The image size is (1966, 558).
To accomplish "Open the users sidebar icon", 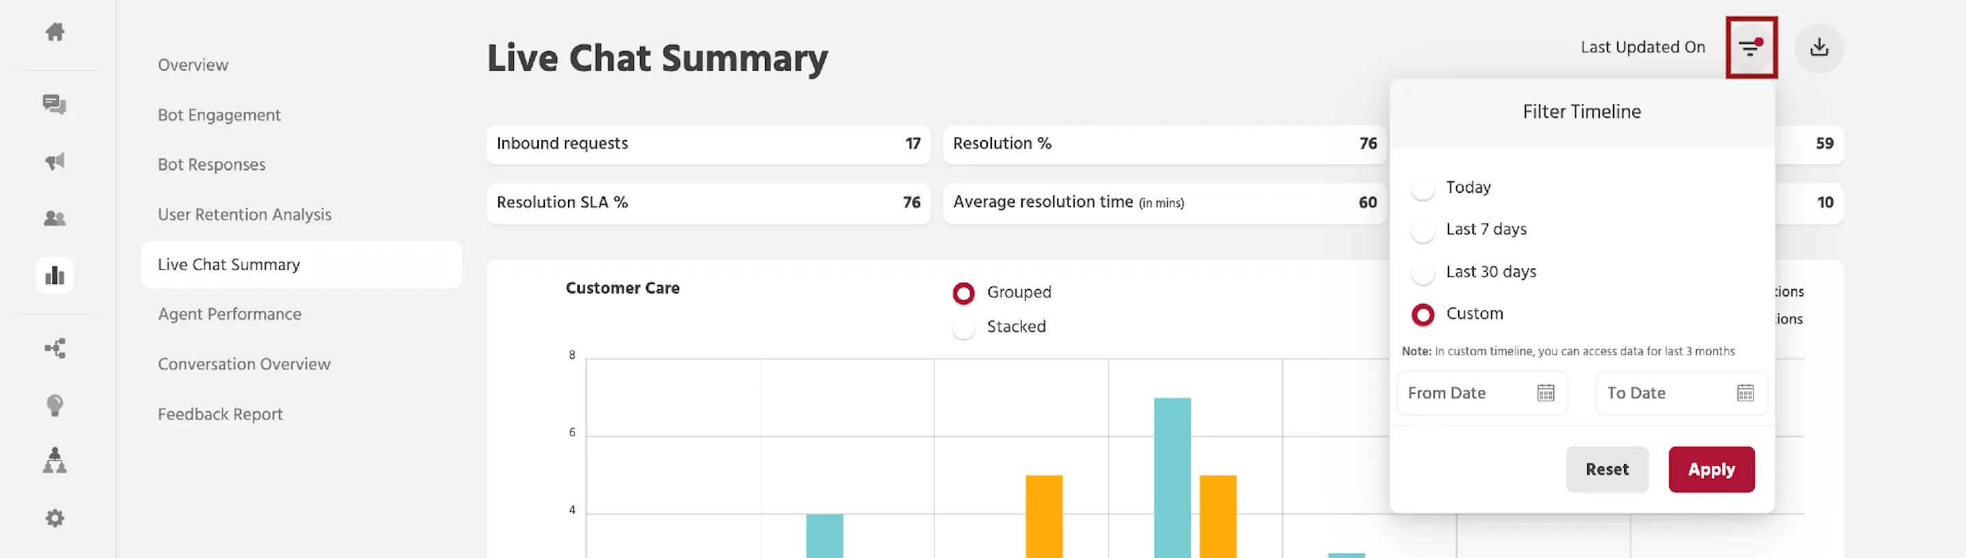I will (x=55, y=218).
